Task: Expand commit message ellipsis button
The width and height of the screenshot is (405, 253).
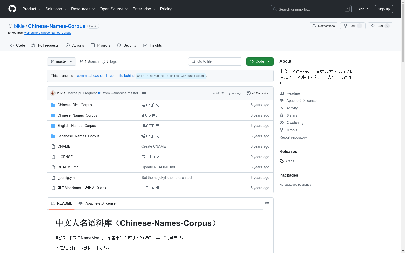Action: click(x=144, y=93)
